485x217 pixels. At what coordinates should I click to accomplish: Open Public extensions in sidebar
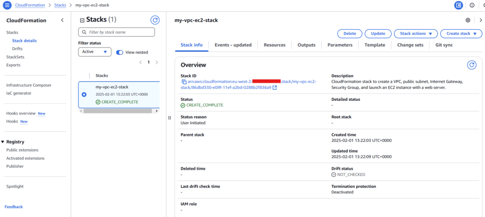pos(22,150)
